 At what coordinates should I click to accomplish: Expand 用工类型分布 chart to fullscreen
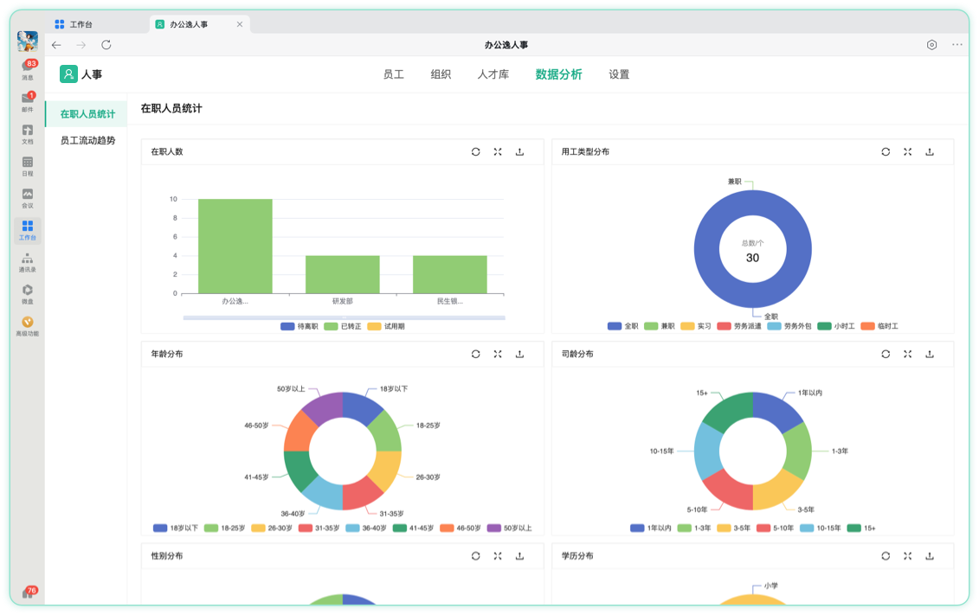908,151
